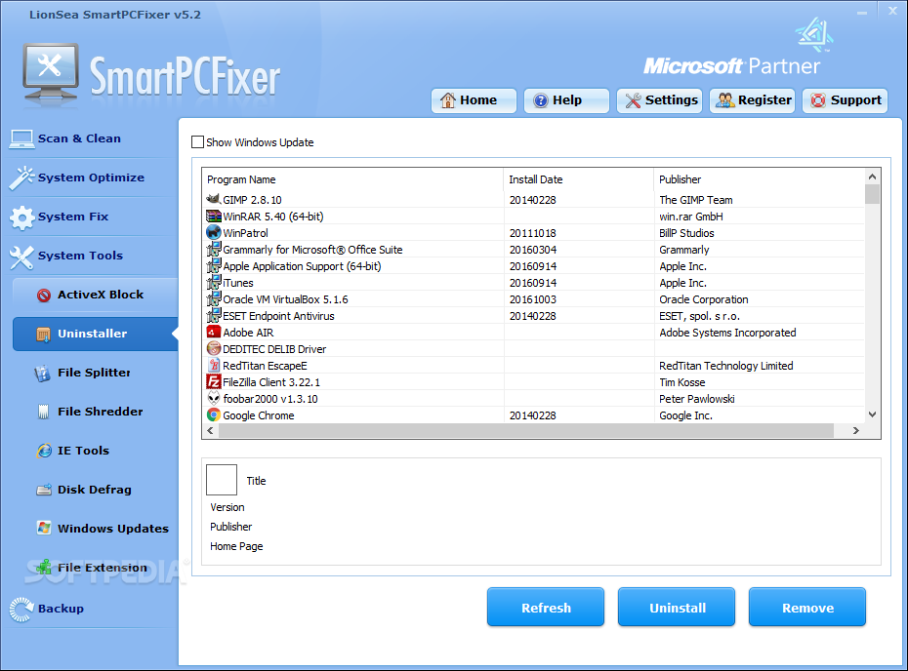This screenshot has height=671, width=908.
Task: Click the Home house icon
Action: pyautogui.click(x=447, y=100)
